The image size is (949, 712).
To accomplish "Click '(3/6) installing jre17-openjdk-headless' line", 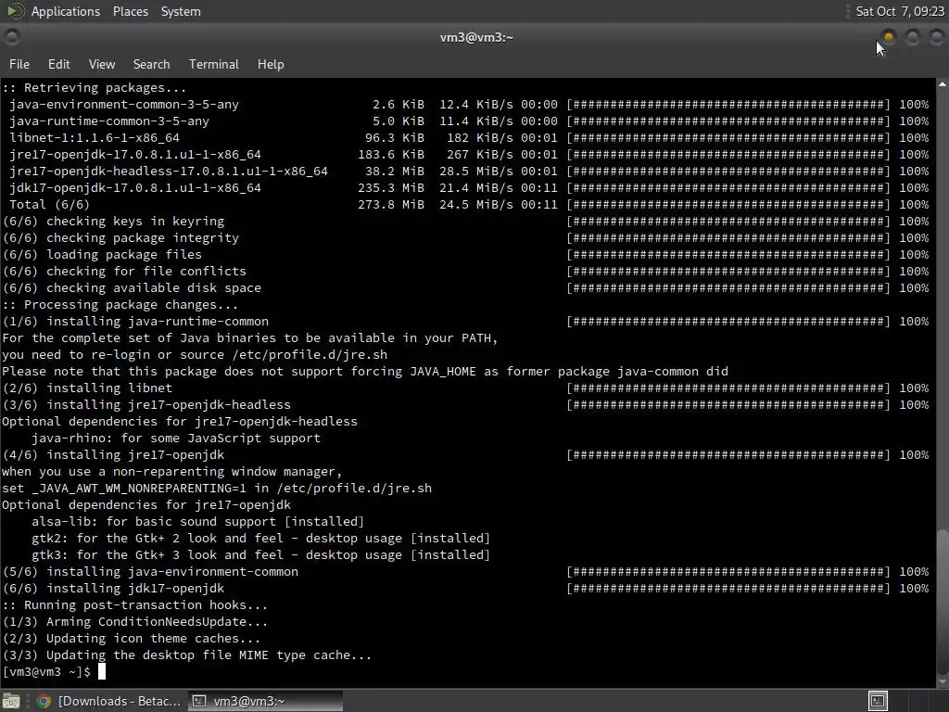I will (x=146, y=404).
